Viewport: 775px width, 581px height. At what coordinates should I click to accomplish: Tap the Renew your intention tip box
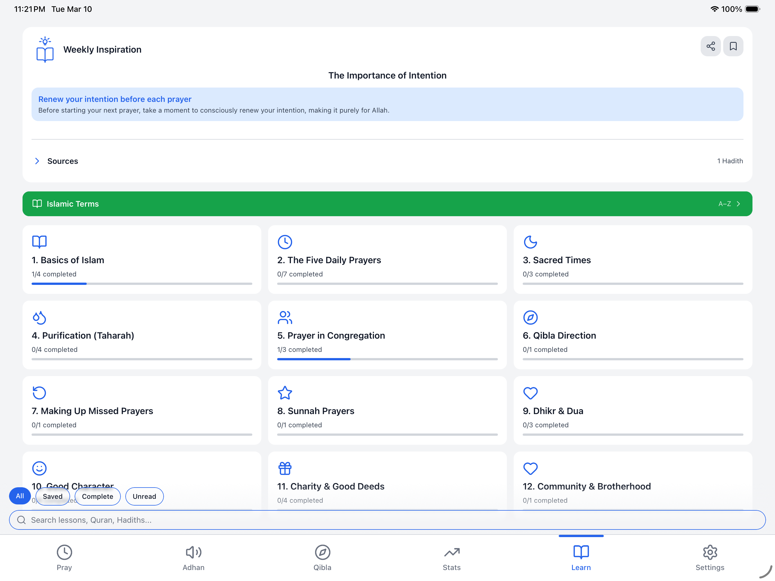pos(387,104)
